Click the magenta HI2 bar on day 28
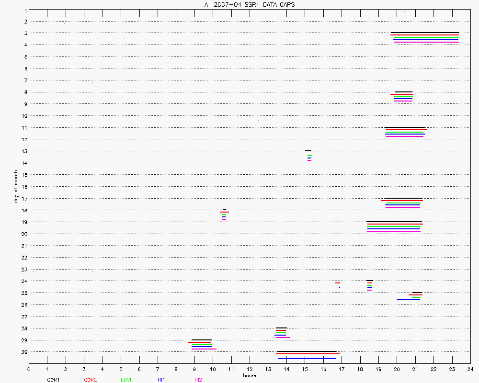 283,337
